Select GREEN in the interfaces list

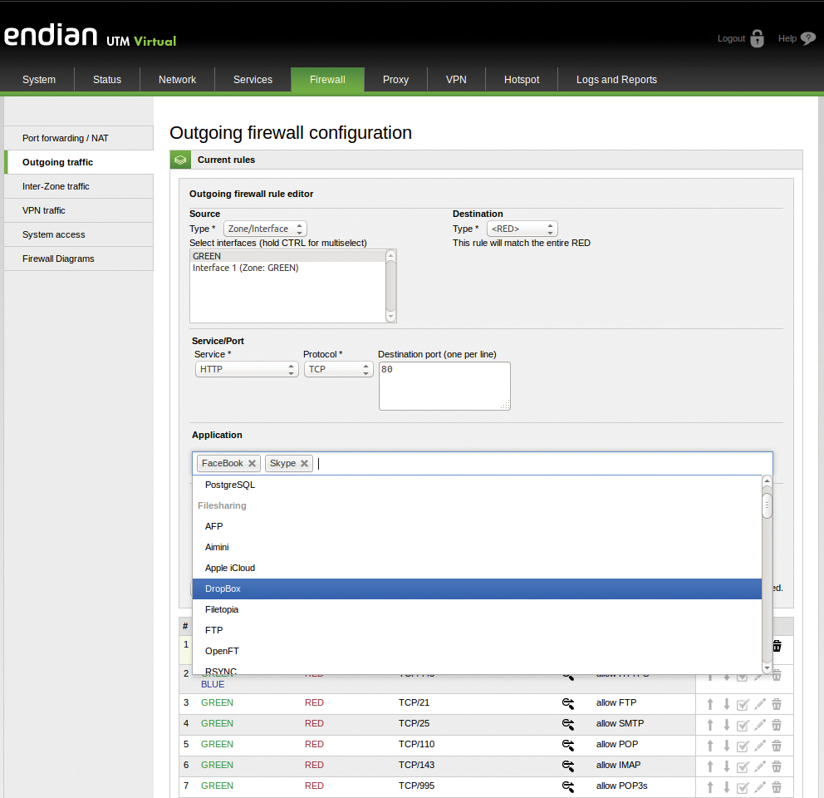[x=288, y=256]
